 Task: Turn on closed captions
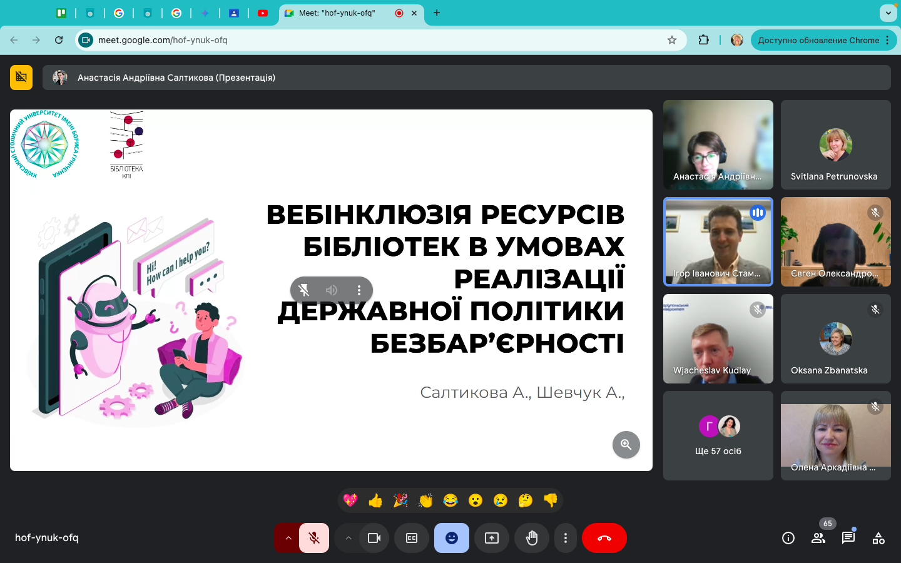(412, 538)
